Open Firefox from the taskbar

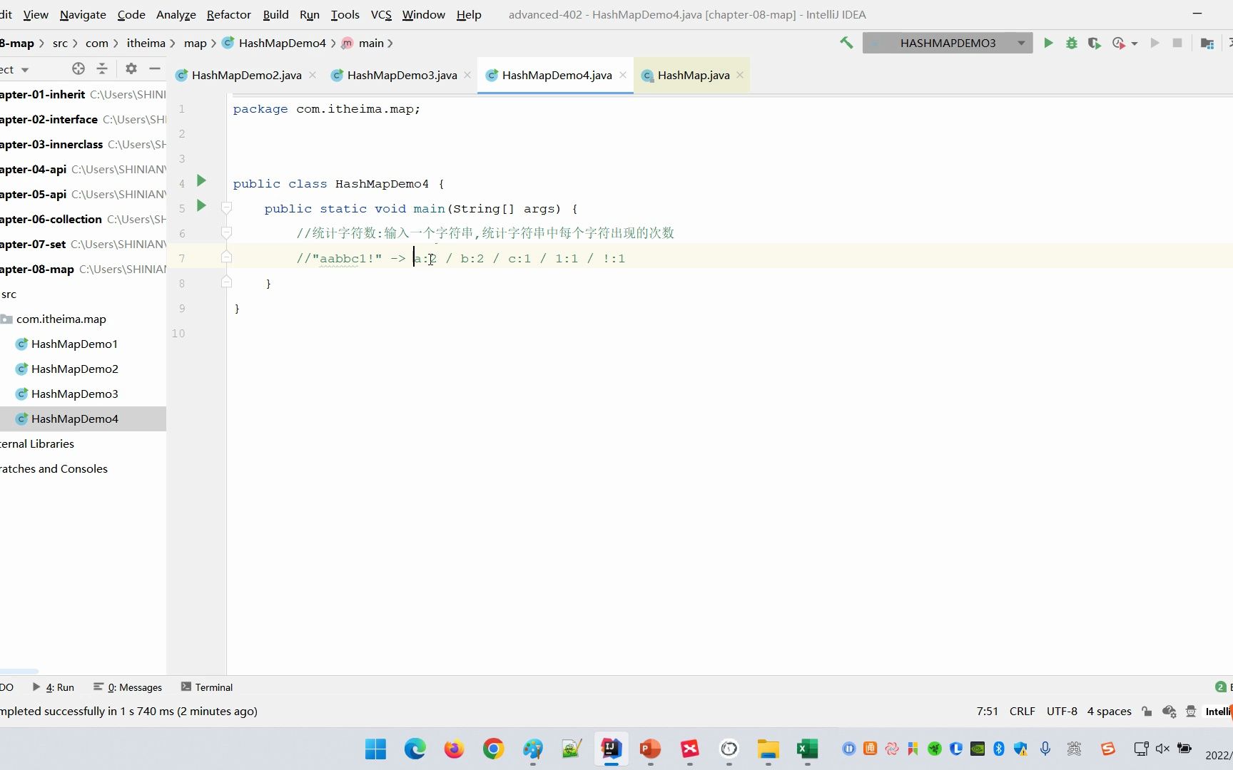(x=454, y=749)
